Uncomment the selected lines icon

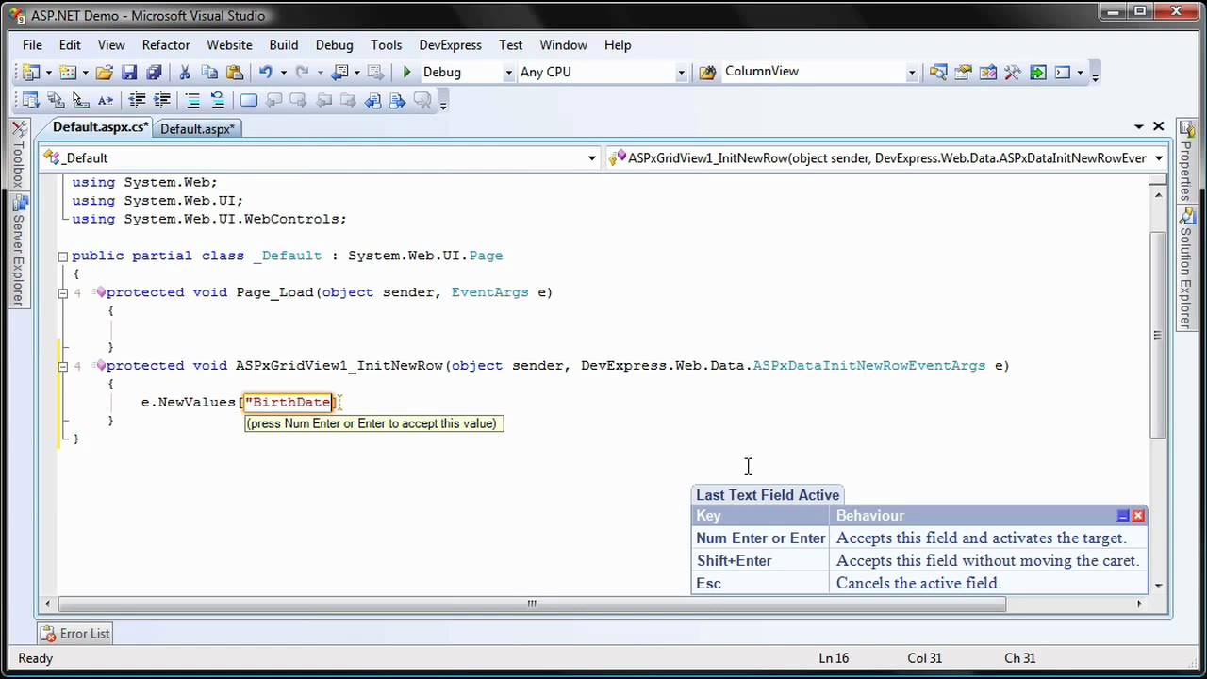coord(217,100)
